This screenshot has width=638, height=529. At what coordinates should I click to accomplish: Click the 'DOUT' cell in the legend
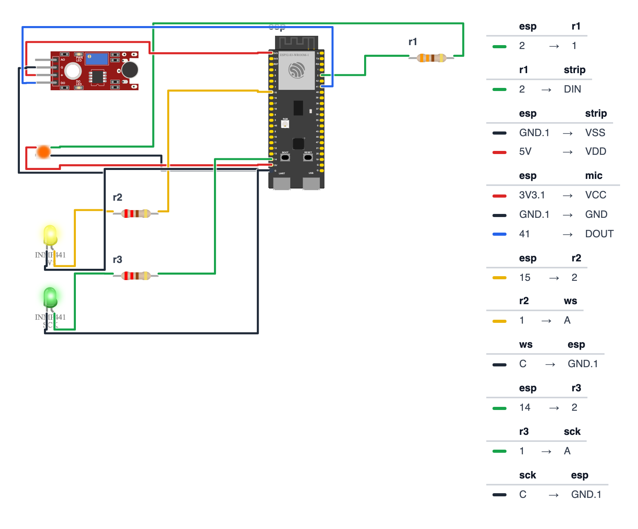coord(599,234)
